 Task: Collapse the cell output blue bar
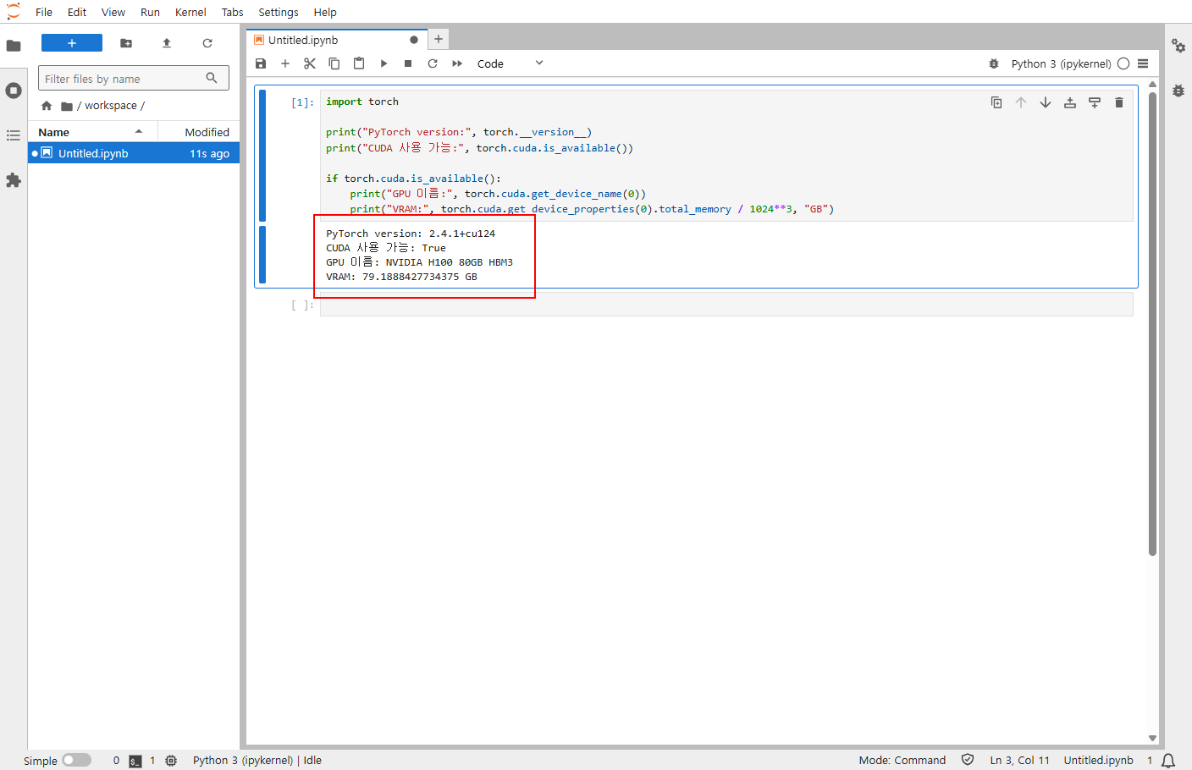(x=262, y=255)
